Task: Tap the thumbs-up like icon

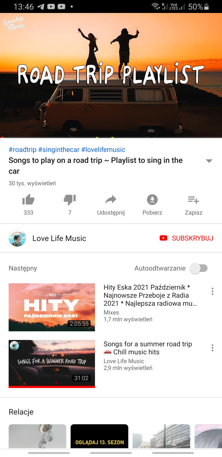Action: click(29, 200)
